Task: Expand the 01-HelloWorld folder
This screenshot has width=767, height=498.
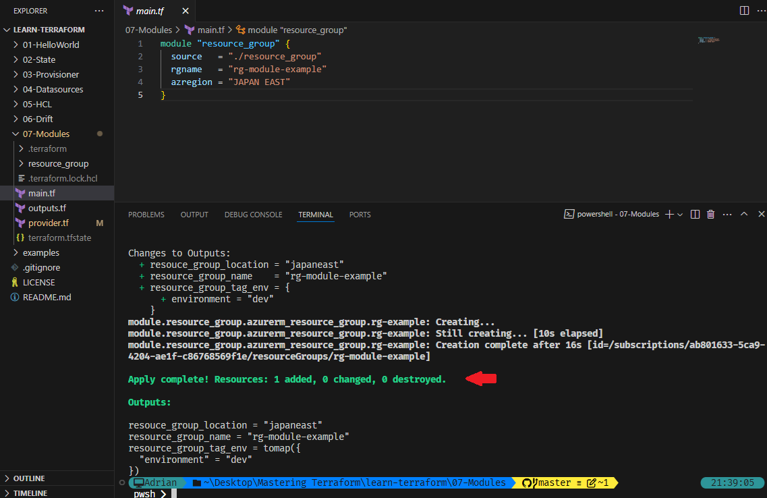Action: tap(57, 45)
